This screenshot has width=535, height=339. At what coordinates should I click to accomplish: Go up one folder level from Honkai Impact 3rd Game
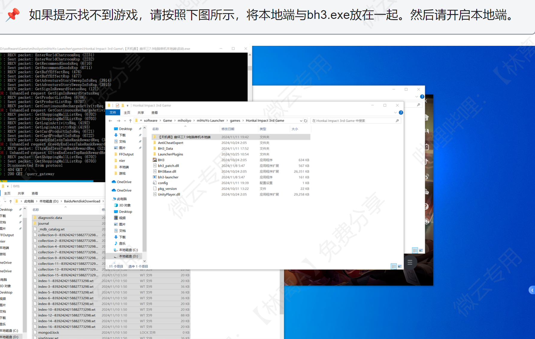[130, 121]
